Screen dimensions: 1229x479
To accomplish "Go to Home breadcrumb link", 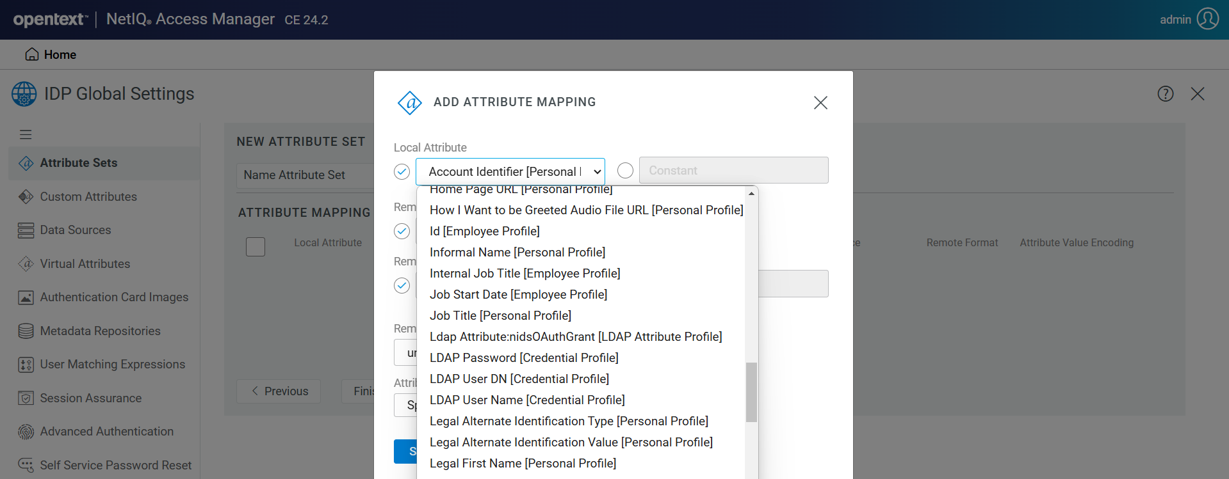I will coord(60,54).
